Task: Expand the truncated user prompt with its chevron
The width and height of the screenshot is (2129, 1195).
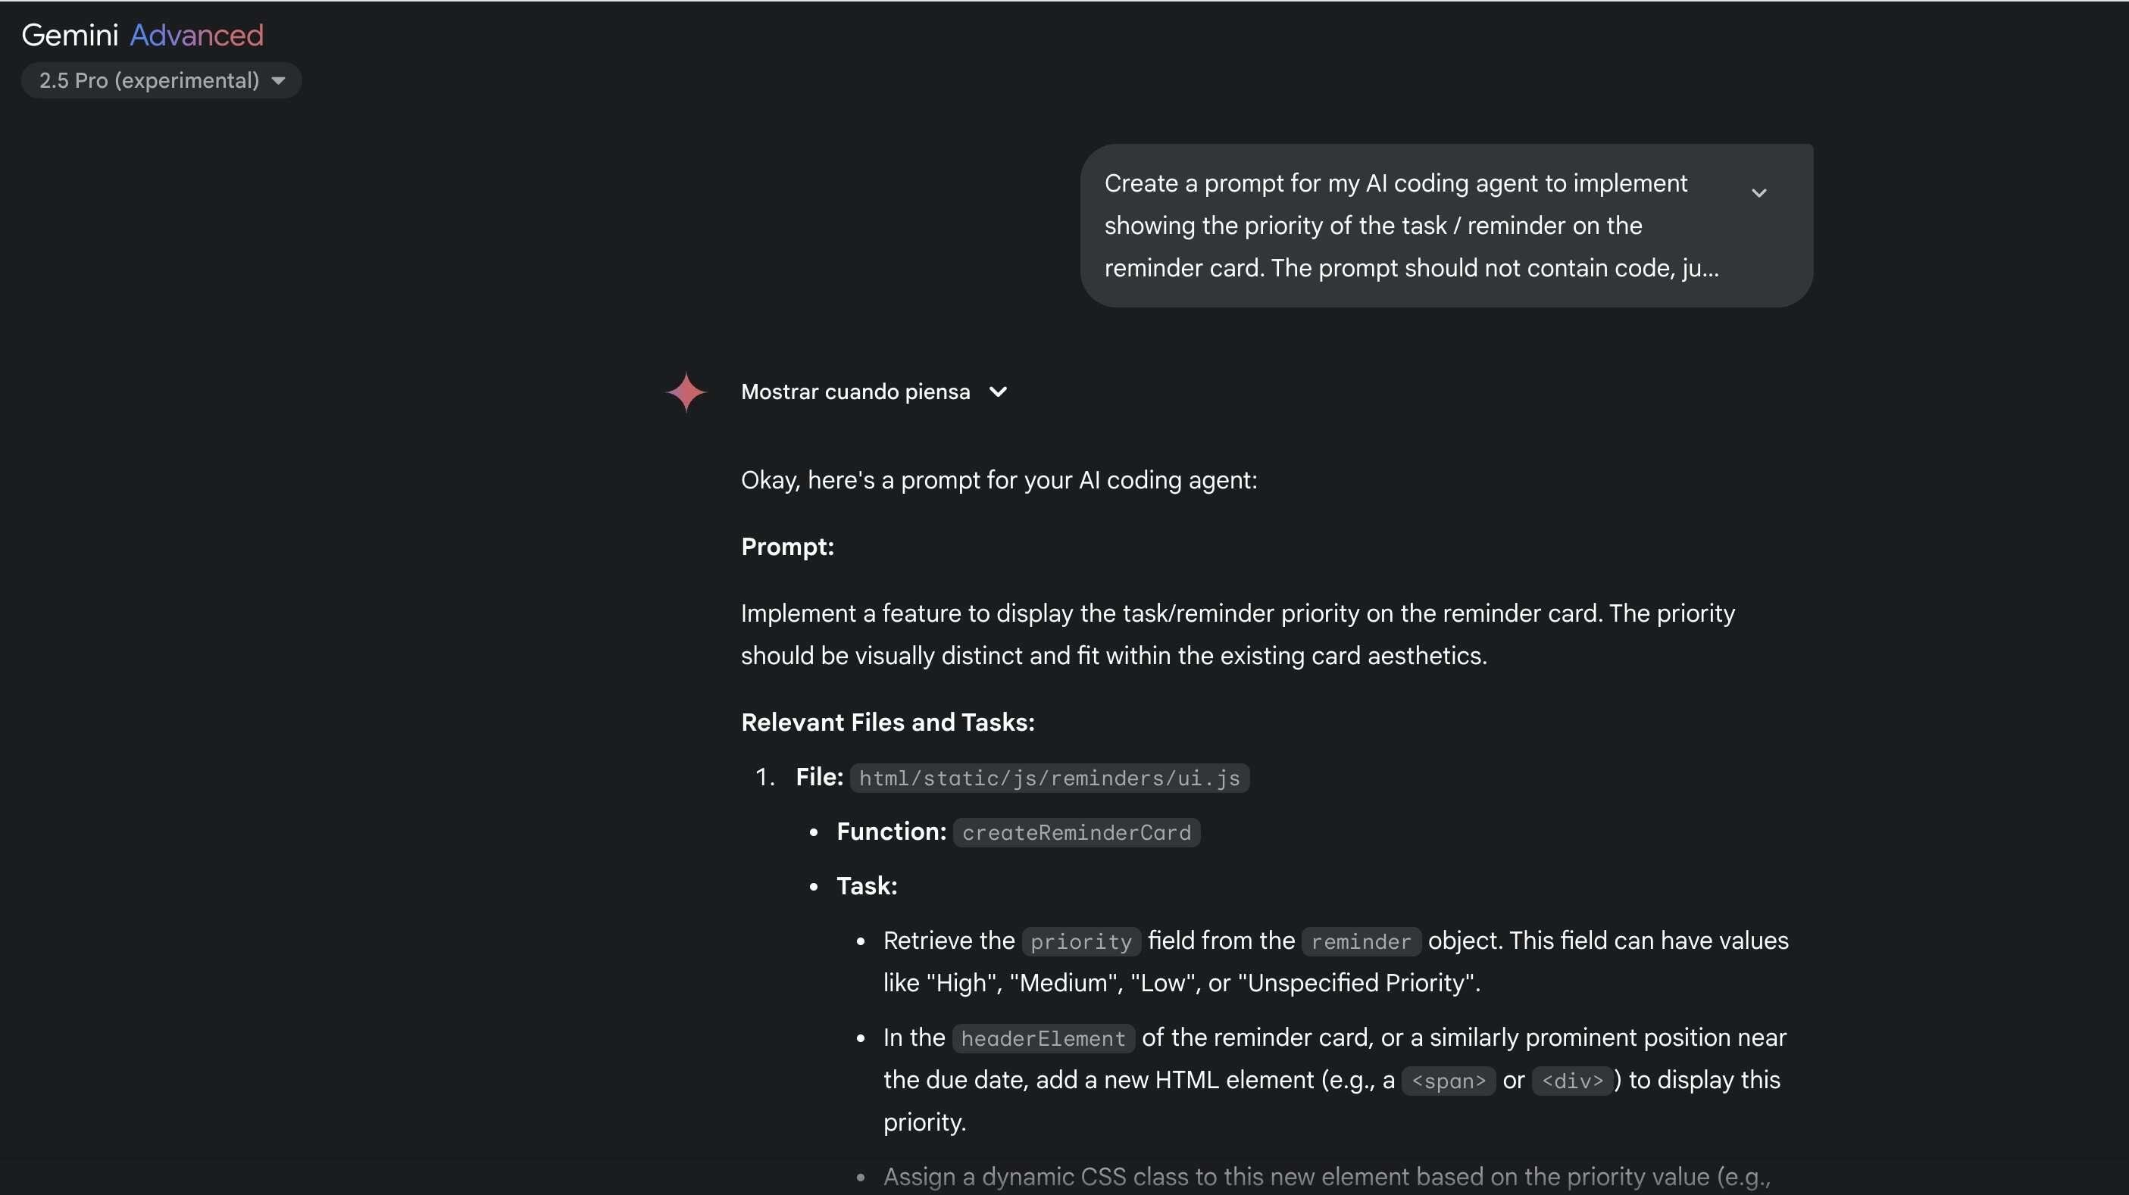Action: tap(1759, 193)
